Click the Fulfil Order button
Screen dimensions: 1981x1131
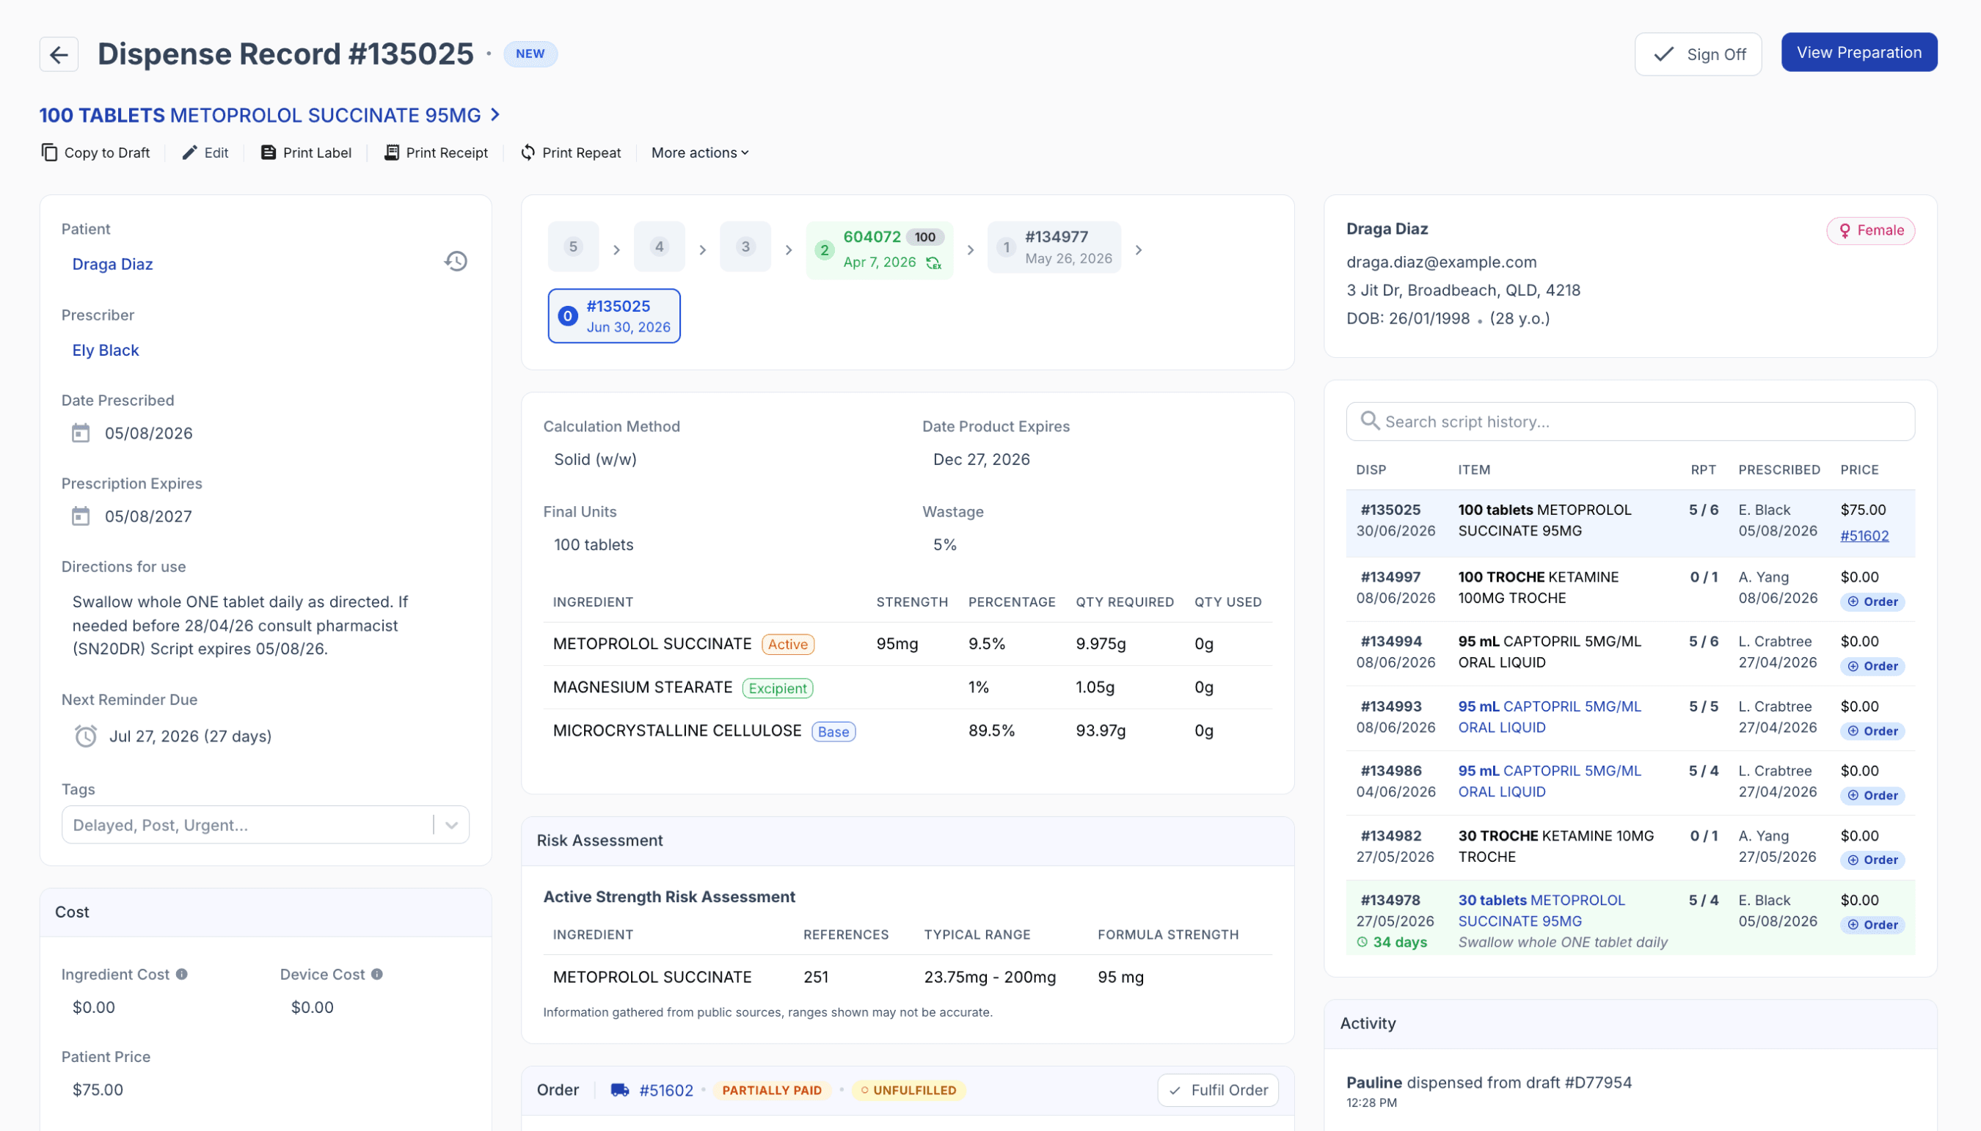(x=1218, y=1090)
